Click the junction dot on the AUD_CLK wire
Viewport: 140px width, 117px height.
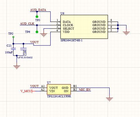click(37, 25)
